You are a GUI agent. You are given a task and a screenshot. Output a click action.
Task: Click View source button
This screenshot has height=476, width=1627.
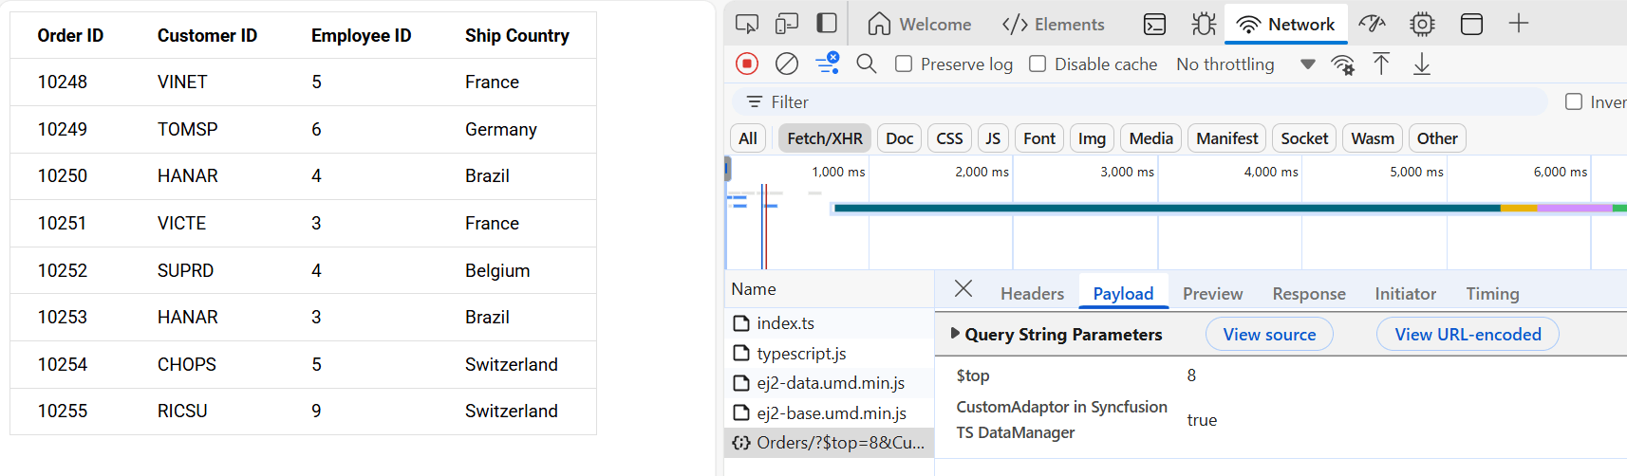coord(1269,334)
